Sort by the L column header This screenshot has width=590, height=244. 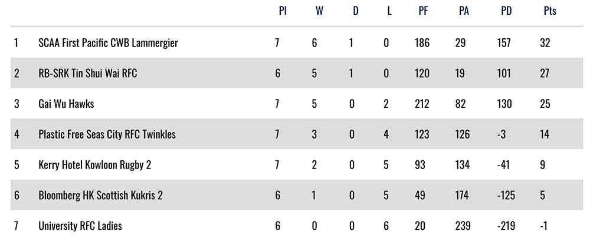click(389, 11)
